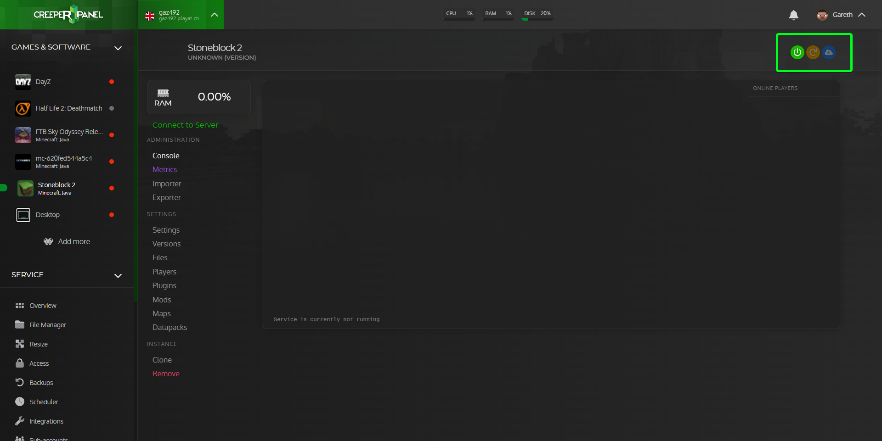Open the Half Life 2: Deathmatch icon
The height and width of the screenshot is (441, 882).
point(23,108)
